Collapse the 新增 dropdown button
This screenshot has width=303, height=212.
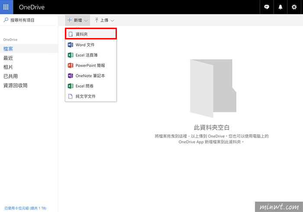point(77,20)
